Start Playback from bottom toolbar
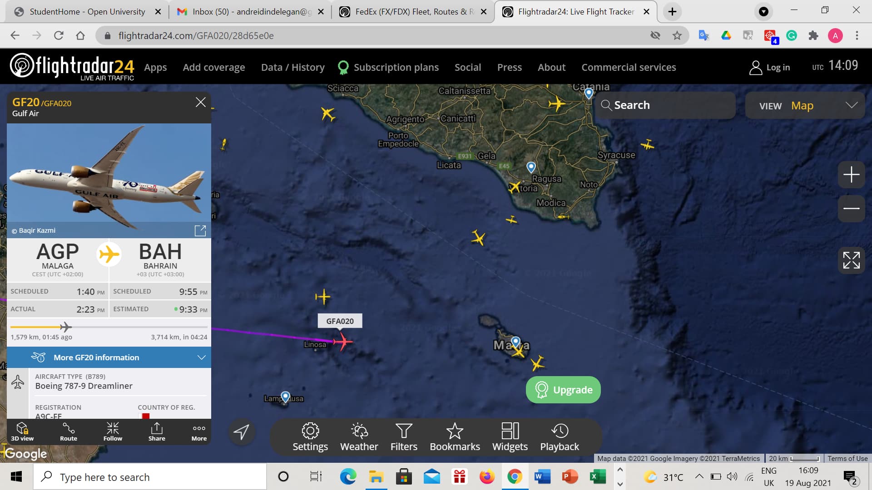The height and width of the screenshot is (490, 872). pos(560,436)
